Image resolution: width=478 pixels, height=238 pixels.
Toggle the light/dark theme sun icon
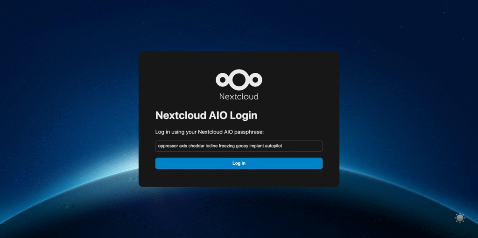click(x=460, y=218)
